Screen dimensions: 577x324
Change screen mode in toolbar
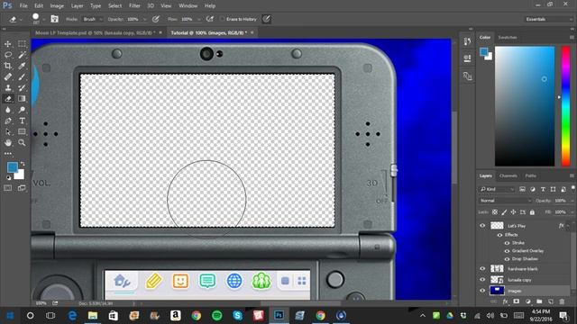point(22,188)
